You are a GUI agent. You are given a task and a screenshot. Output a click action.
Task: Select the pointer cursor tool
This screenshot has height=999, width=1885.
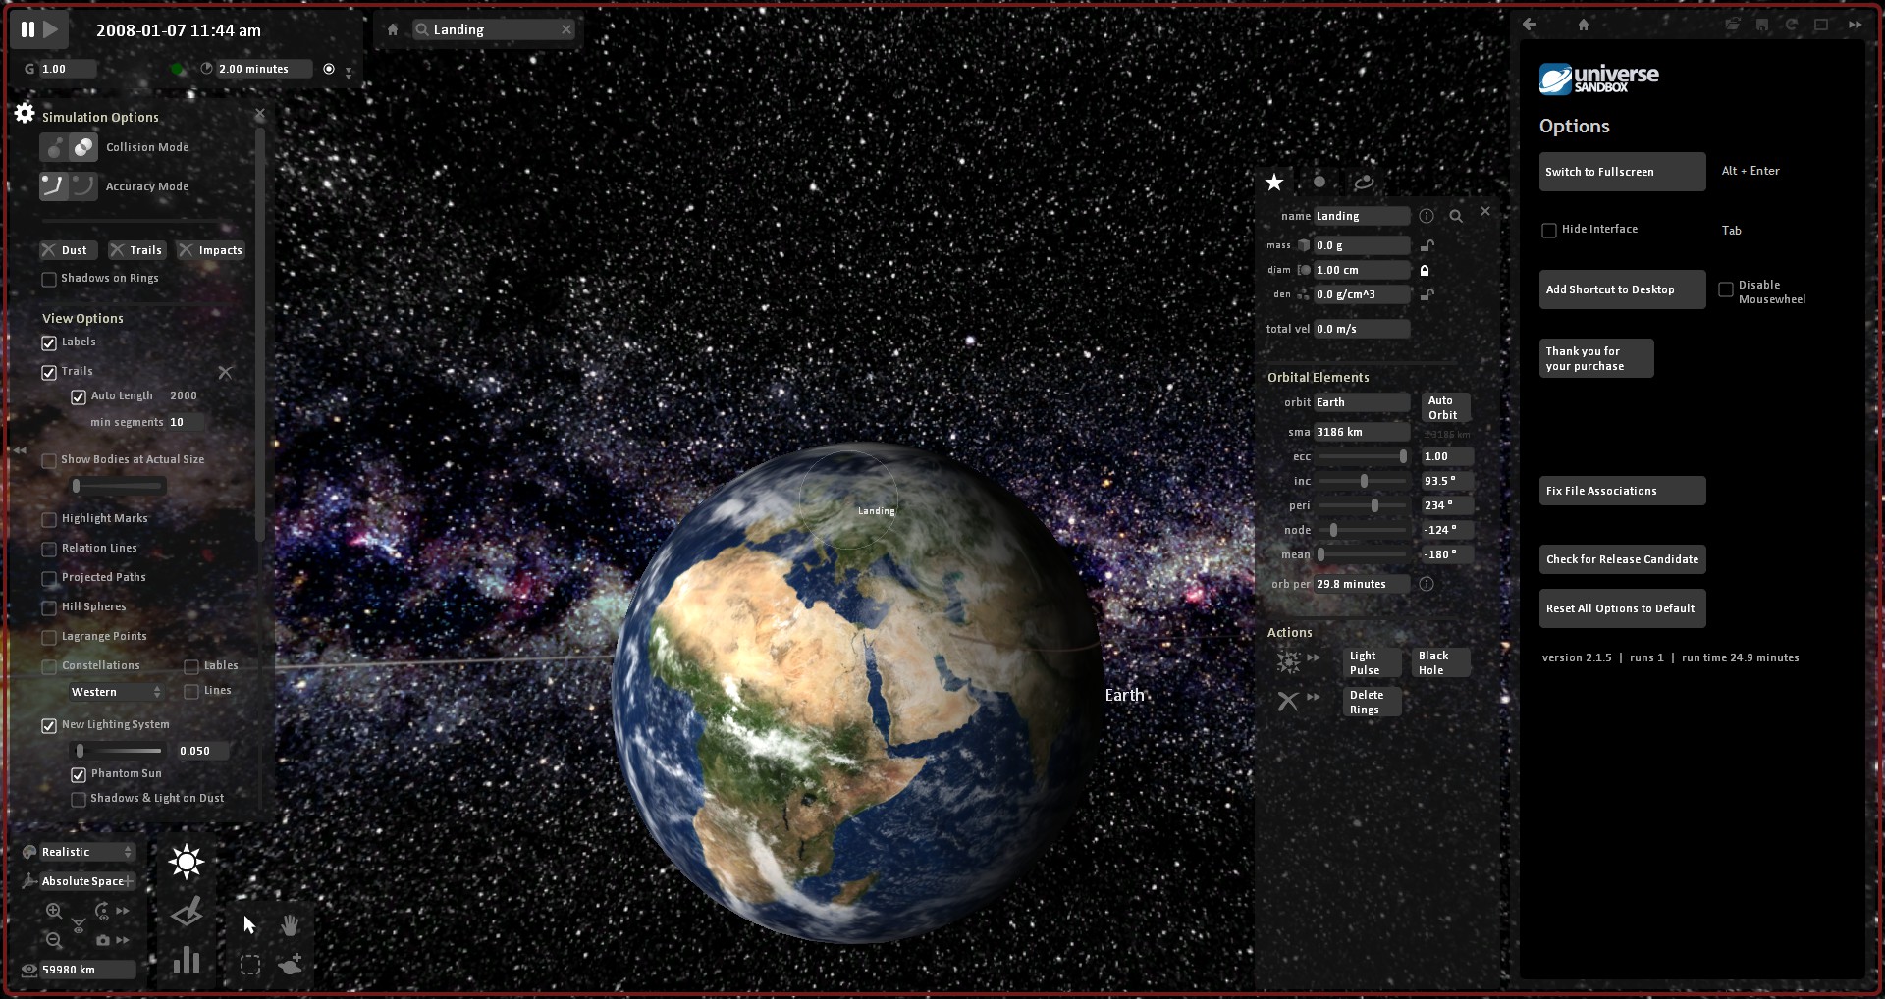click(x=249, y=924)
